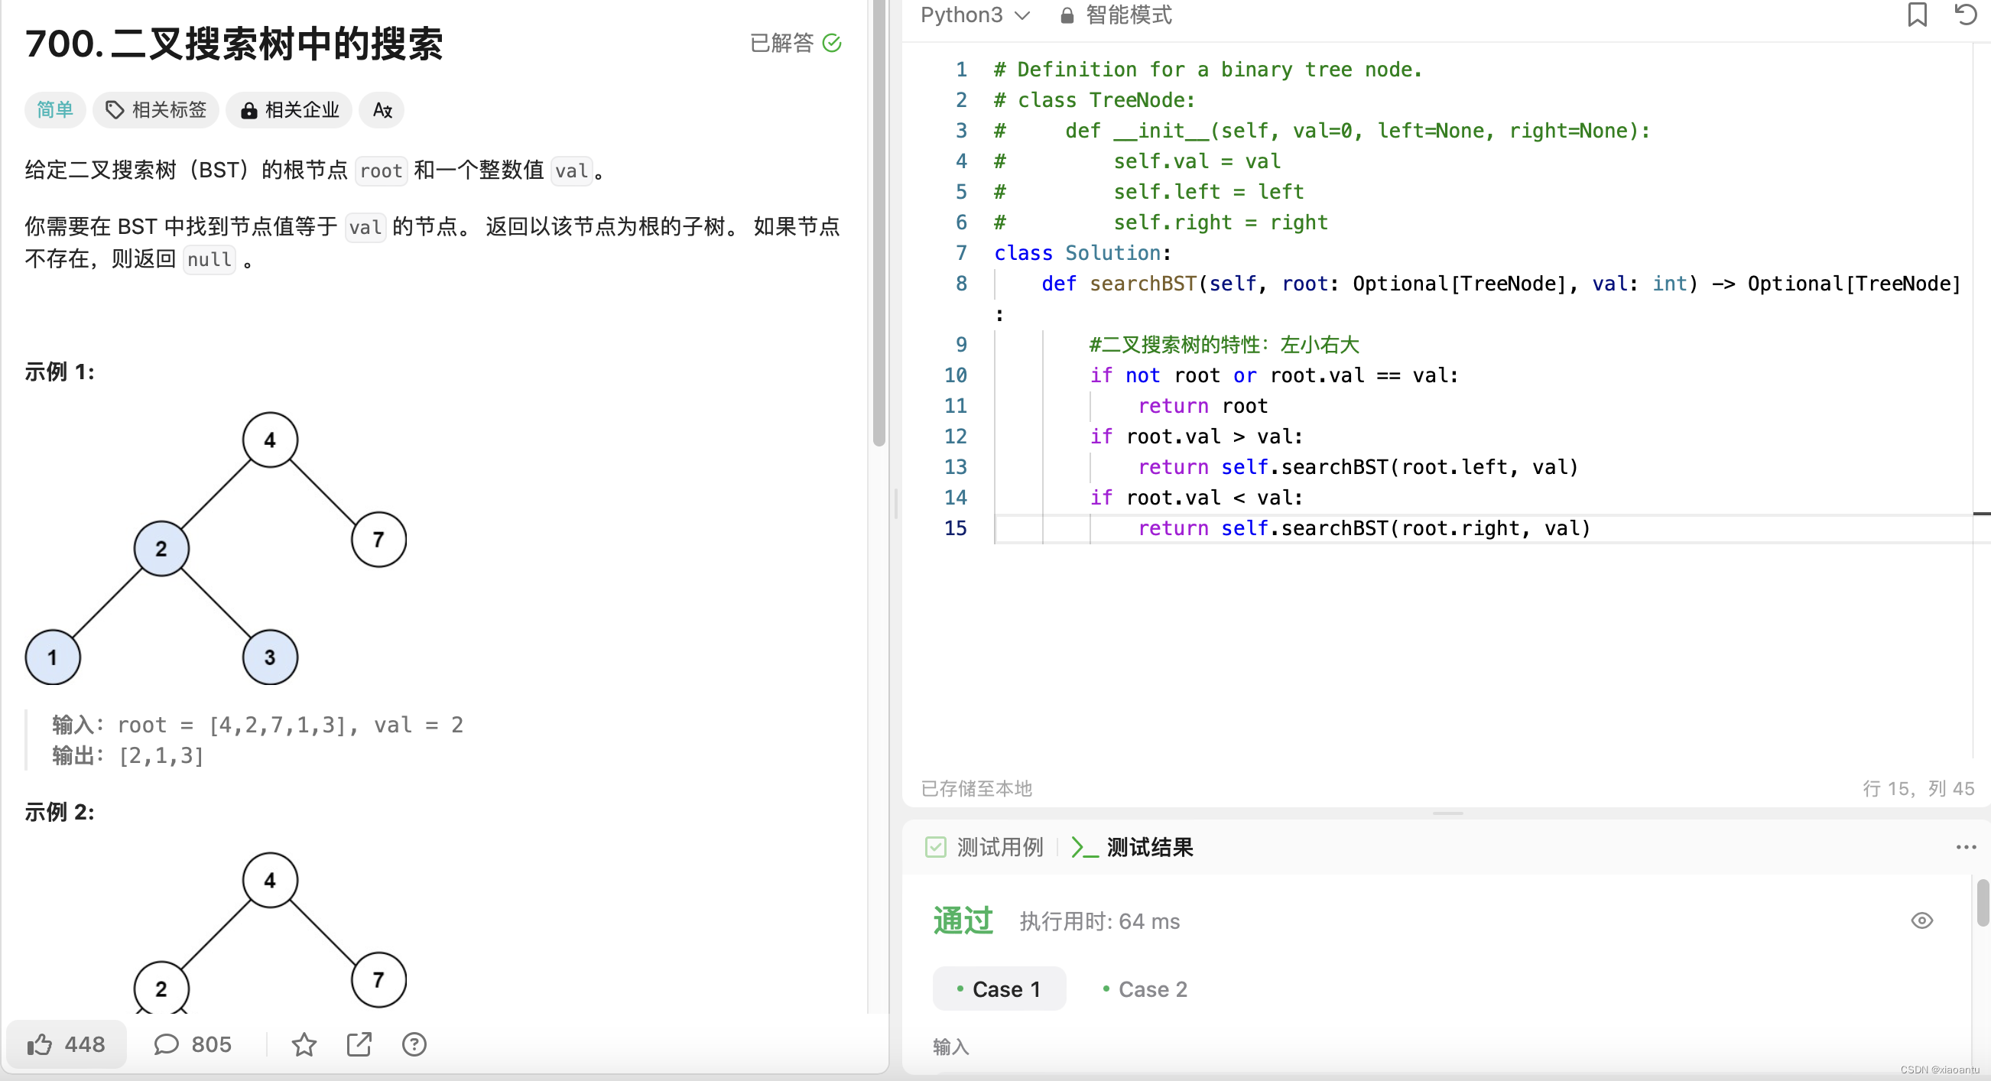This screenshot has width=1991, height=1081.
Task: Open the help question-mark icon
Action: 414,1044
